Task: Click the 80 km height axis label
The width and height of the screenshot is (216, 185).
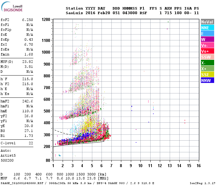Action: (x=48, y=160)
